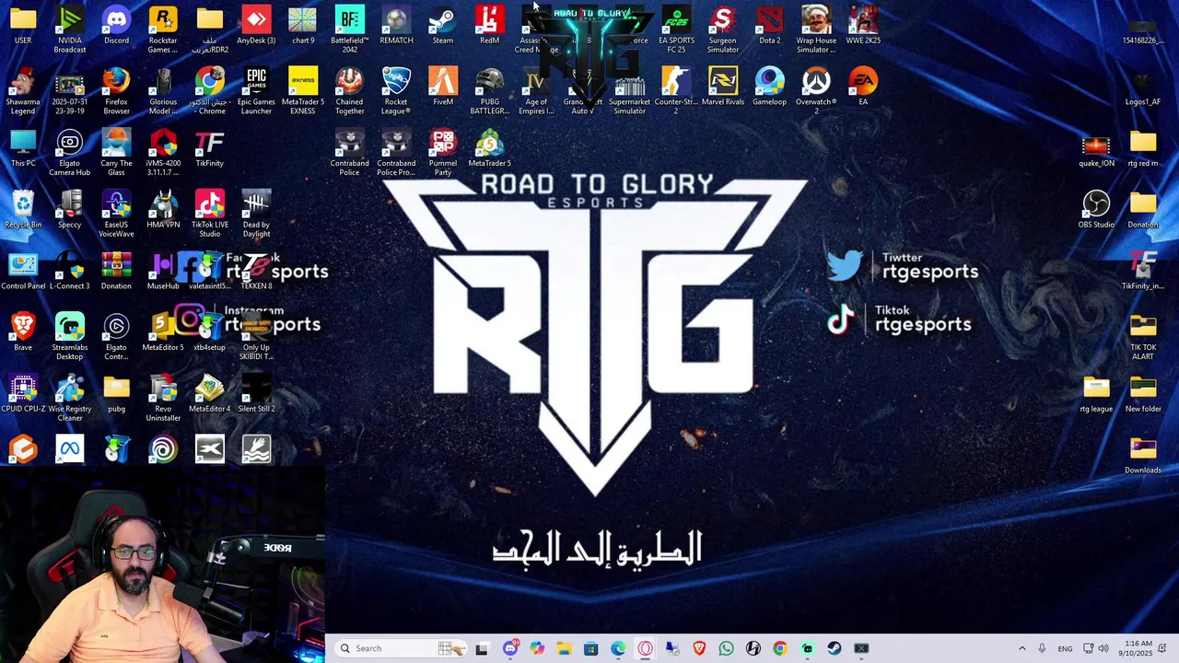
Task: Select the OBS Studio desktop icon
Action: tap(1096, 210)
